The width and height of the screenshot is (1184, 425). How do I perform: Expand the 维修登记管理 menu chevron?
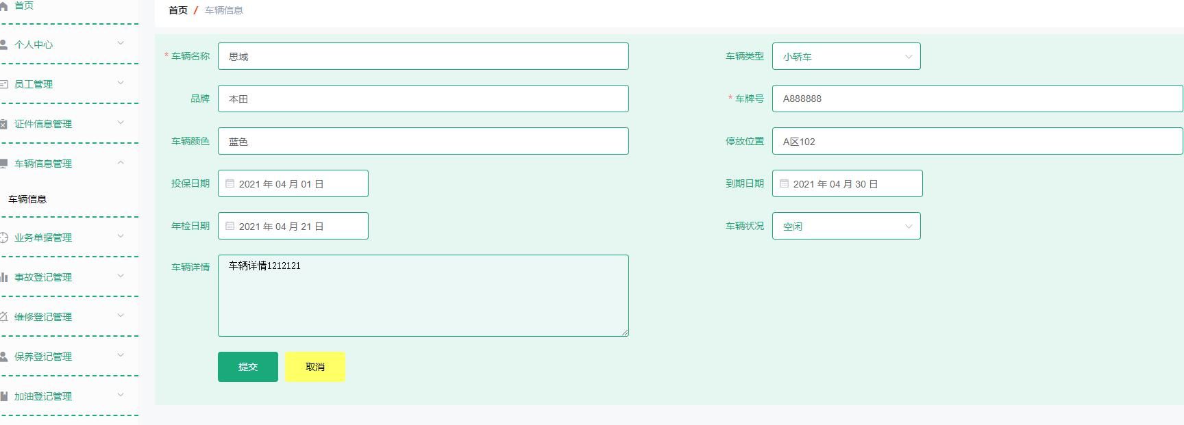point(121,316)
